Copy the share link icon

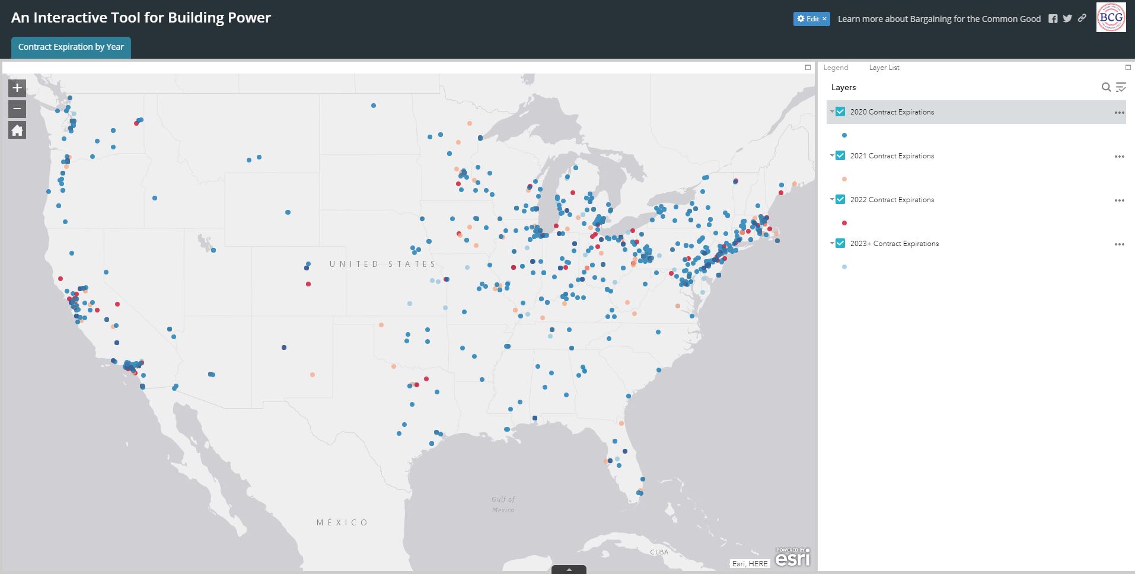(1082, 18)
